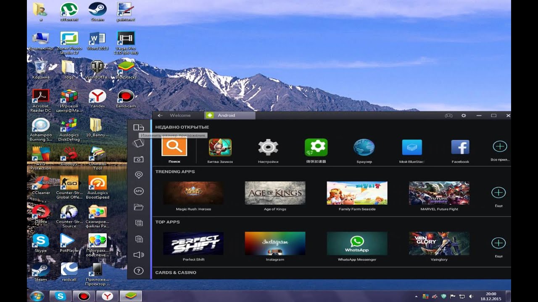Screen dimensions: 538x302
Task: Open the Instagram app thumbnail
Action: pos(275,243)
